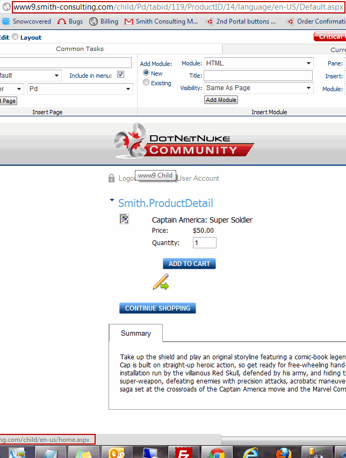
Task: Click the lock icon beside Logout
Action: 112,178
